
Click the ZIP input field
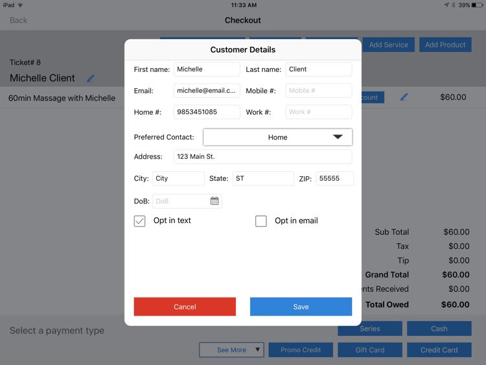click(x=335, y=178)
